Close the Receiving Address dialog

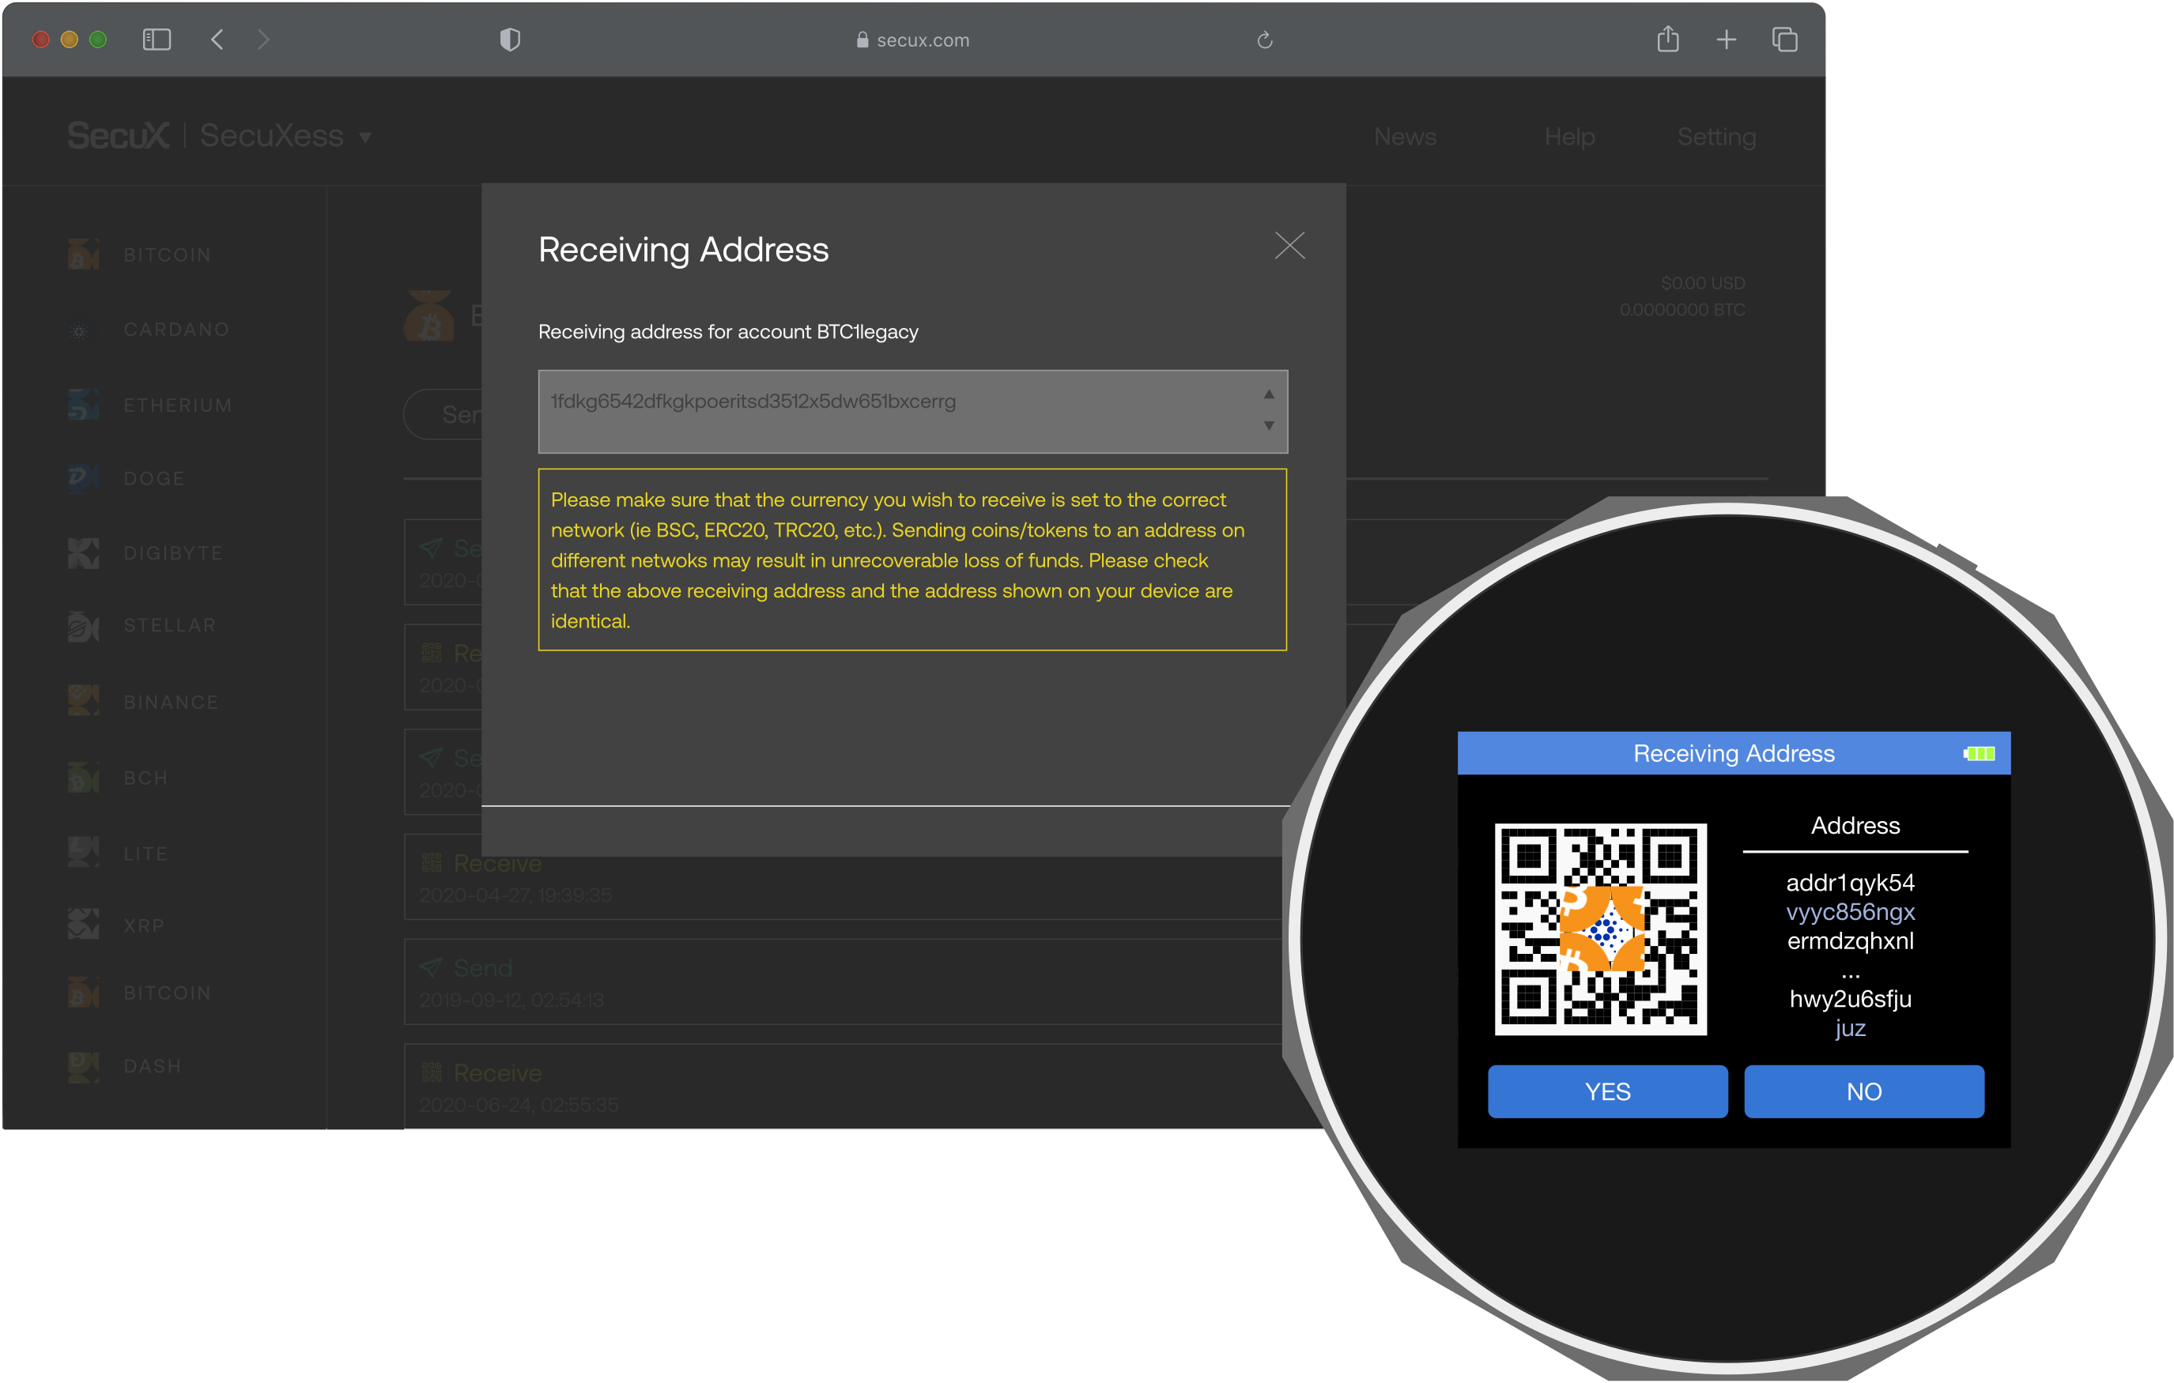[x=1289, y=245]
